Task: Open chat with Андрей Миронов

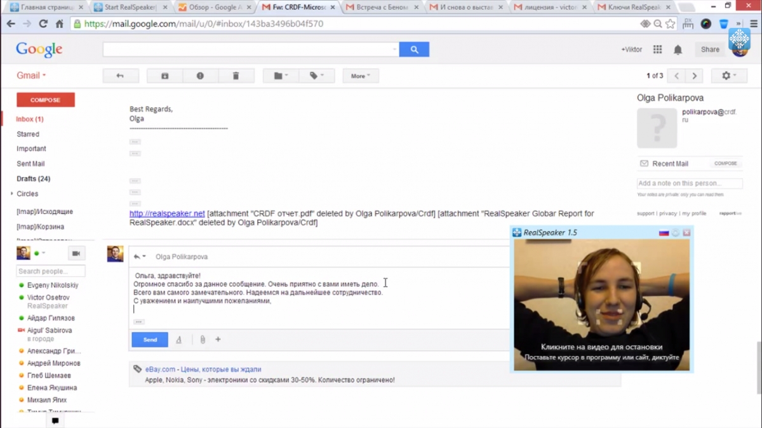Action: coord(53,363)
